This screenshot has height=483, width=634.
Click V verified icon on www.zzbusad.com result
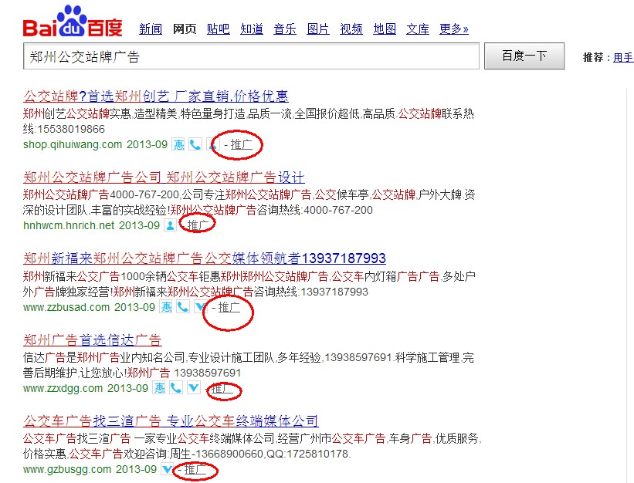[200, 307]
